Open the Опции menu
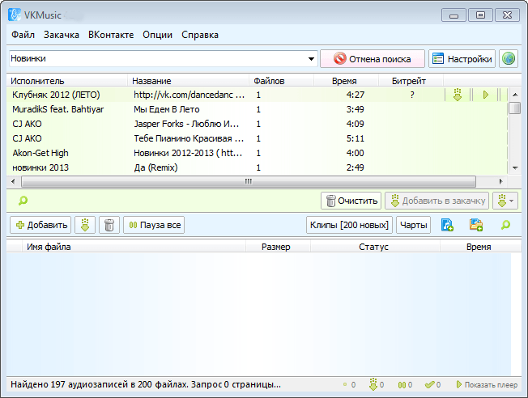This screenshot has width=528, height=398. pyautogui.click(x=157, y=35)
